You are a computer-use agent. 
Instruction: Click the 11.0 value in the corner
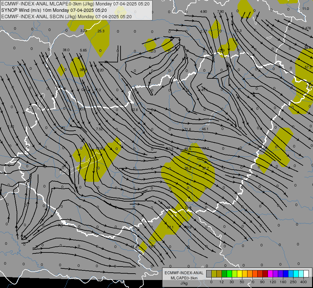[x=305, y=9]
